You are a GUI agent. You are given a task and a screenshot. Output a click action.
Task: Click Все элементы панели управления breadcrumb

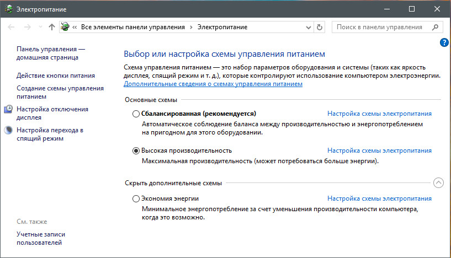pos(134,27)
